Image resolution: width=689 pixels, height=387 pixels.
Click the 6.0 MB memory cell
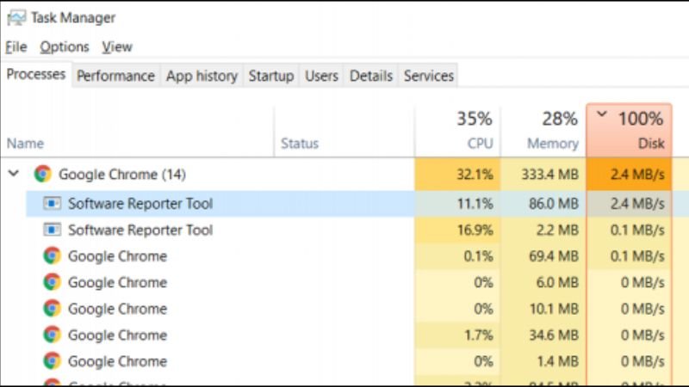(543, 283)
